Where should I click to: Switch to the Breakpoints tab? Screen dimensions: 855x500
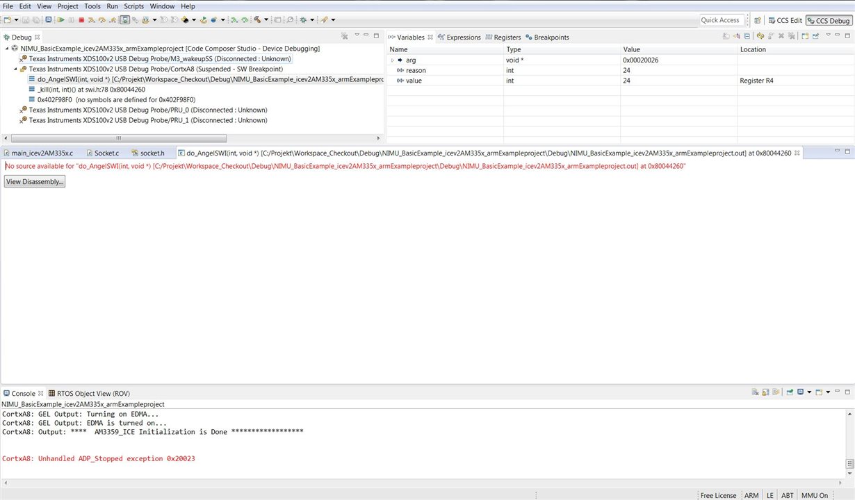547,37
